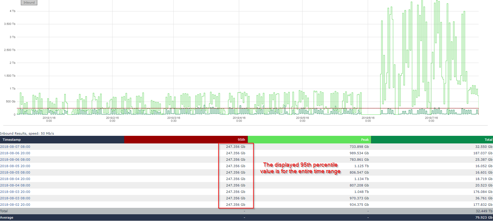Screen dimensions: 493x221
Task: Open the 2018-08-05 08:00 timestamp link
Action: pyautogui.click(x=15, y=172)
